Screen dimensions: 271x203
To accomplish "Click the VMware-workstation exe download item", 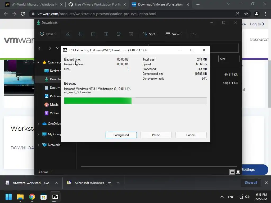I will point(28,183).
